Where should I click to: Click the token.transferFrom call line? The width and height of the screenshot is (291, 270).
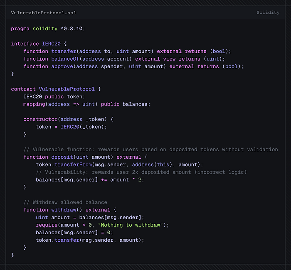coord(120,165)
